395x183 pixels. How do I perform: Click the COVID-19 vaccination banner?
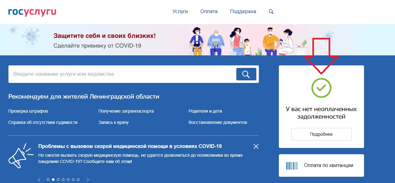(x=197, y=40)
